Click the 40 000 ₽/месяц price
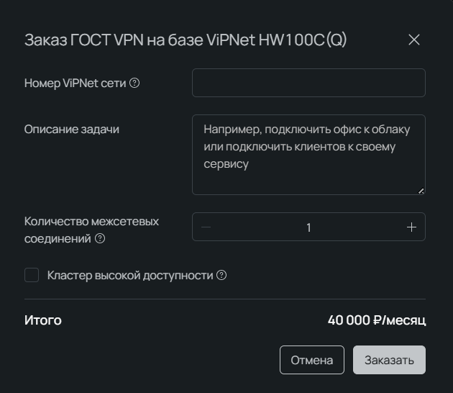This screenshot has height=393, width=453. coord(377,320)
